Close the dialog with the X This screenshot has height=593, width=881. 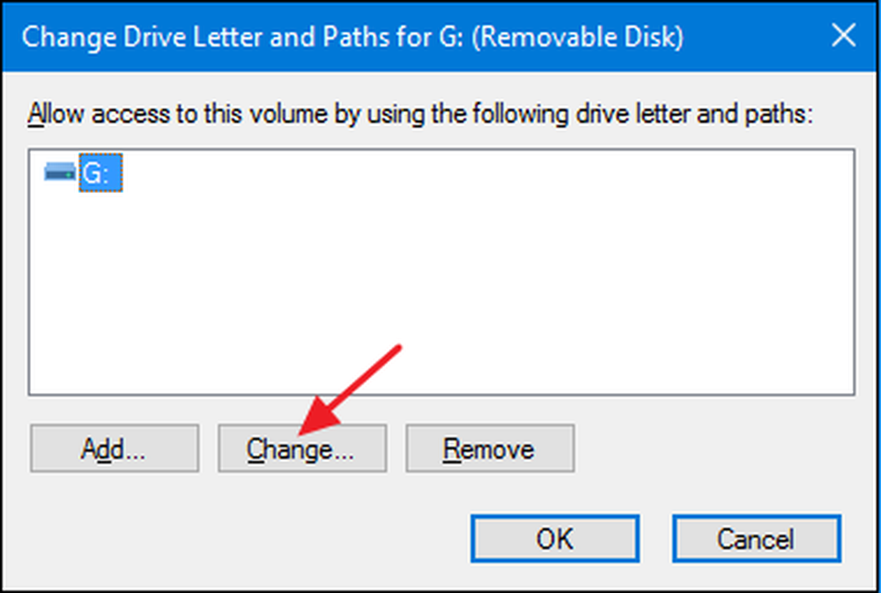click(x=843, y=36)
